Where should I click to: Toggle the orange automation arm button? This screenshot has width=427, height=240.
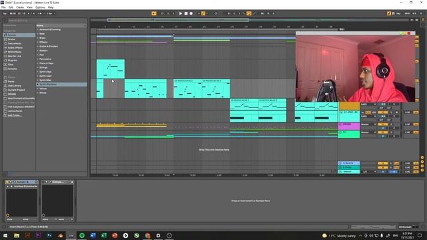click(x=203, y=13)
